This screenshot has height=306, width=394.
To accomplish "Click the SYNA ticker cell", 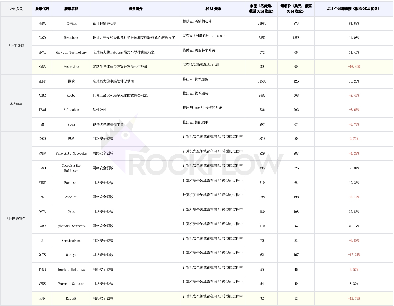I will coord(42,67).
